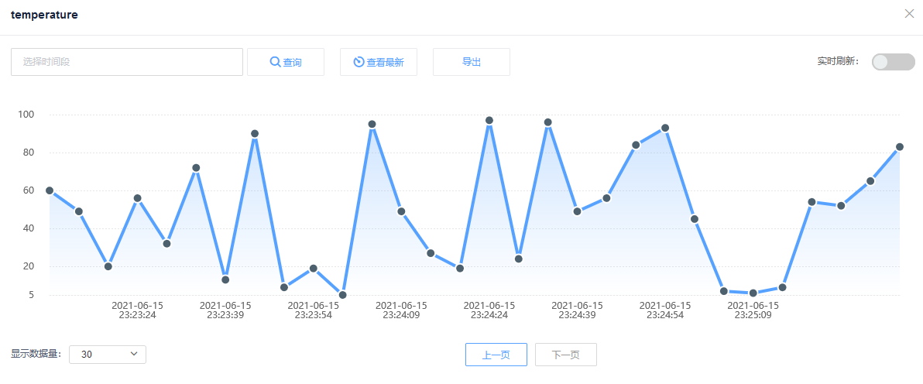923x384 pixels.
Task: Click the 2021-06-15 23:23:54 axis label
Action: pyautogui.click(x=313, y=310)
